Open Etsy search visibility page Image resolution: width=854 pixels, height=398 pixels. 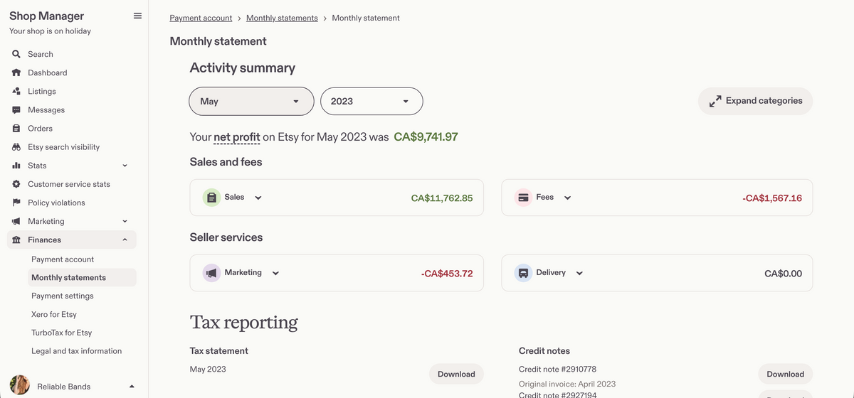(64, 147)
